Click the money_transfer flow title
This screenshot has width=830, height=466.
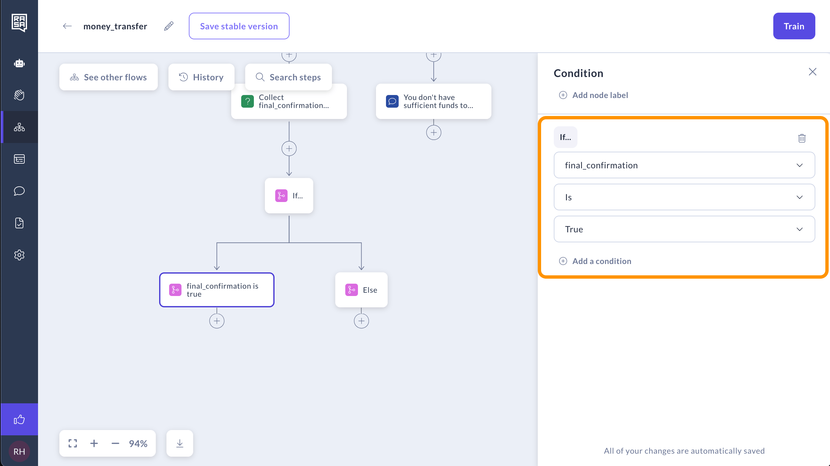coord(115,26)
